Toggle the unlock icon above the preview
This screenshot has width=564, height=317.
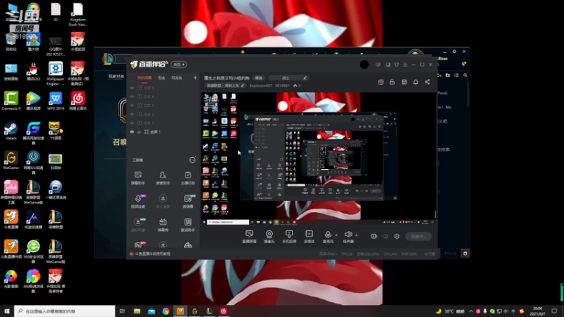point(392,82)
